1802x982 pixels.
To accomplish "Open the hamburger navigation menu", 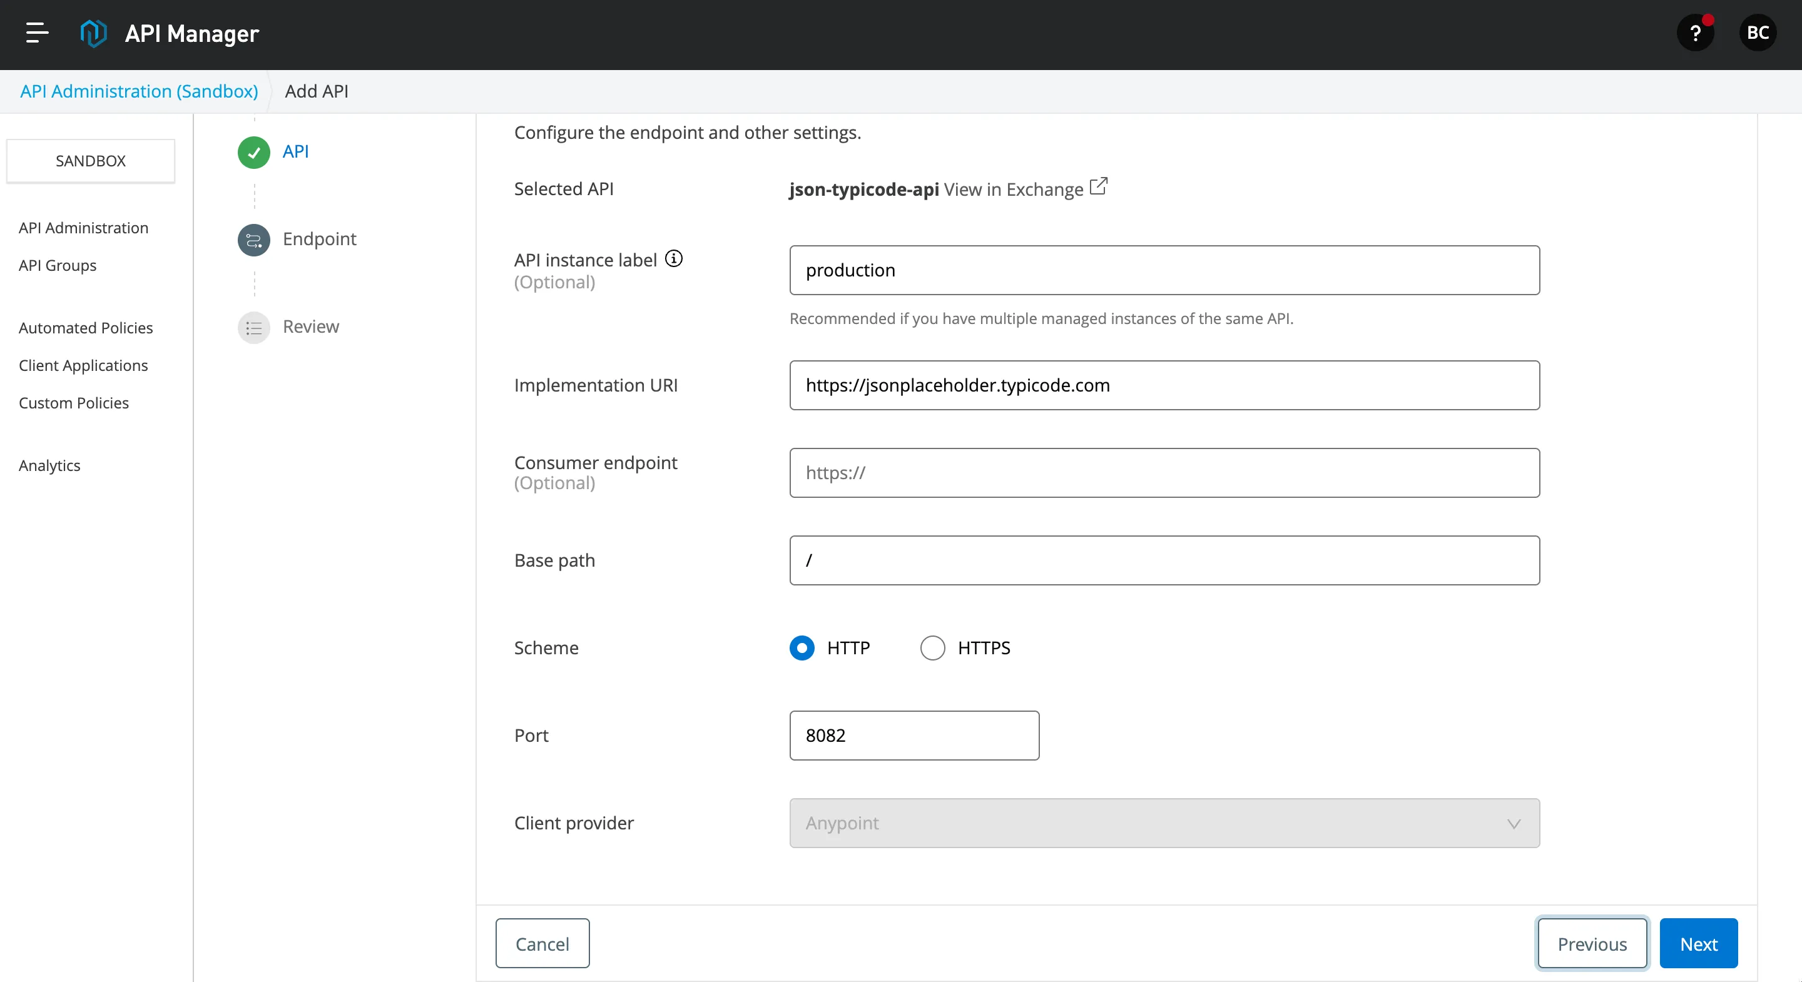I will 36,33.
